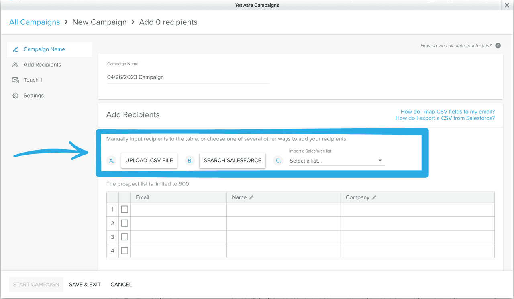The image size is (514, 299).
Task: Click the Email cell in row 1
Action: pyautogui.click(x=179, y=210)
